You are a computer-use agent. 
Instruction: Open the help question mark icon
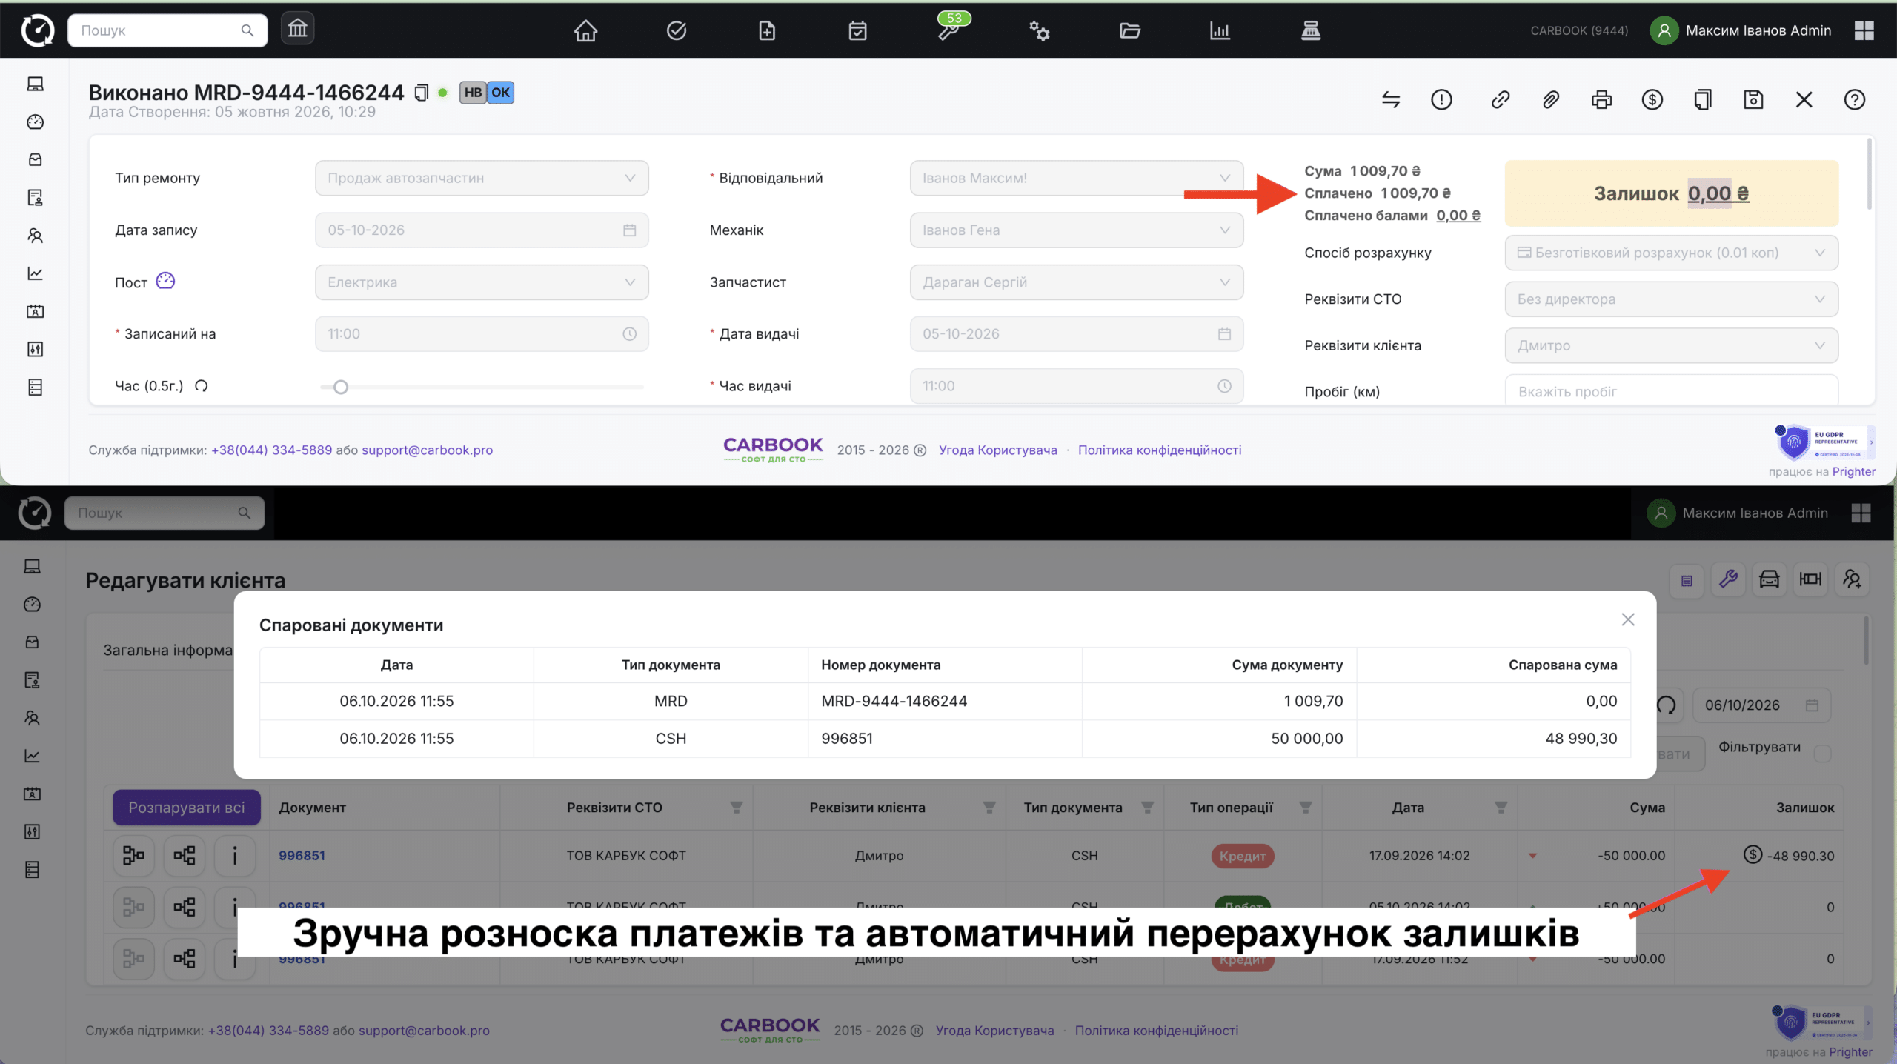pos(1854,99)
